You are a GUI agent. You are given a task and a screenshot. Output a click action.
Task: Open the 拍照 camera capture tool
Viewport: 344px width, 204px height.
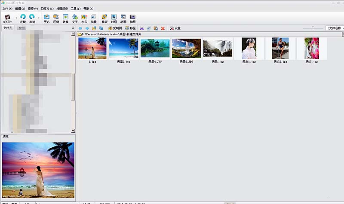tap(133, 18)
